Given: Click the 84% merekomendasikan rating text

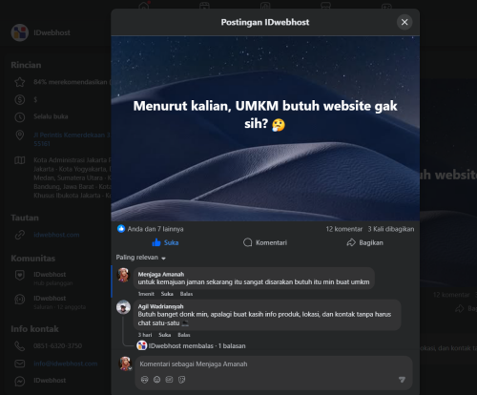Looking at the screenshot, I should pyautogui.click(x=73, y=82).
